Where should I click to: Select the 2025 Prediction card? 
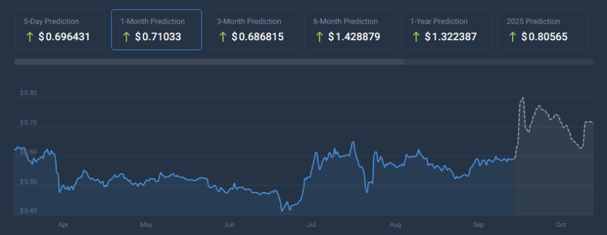click(x=543, y=30)
